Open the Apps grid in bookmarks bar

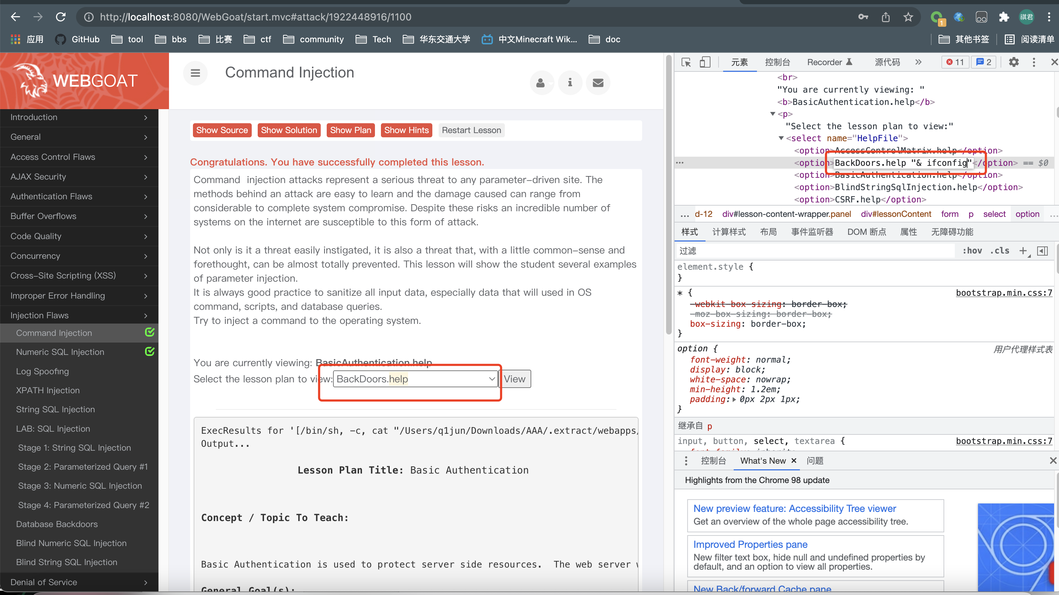pyautogui.click(x=26, y=39)
